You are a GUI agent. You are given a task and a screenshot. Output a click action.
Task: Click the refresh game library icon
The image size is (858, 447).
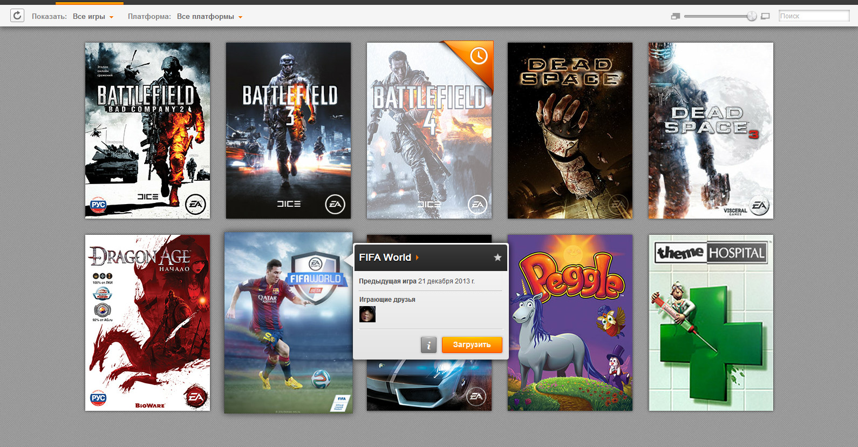click(x=17, y=16)
